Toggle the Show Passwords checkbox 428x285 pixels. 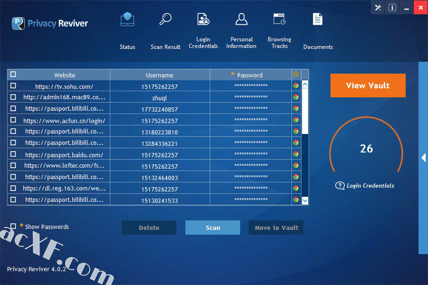tap(13, 227)
